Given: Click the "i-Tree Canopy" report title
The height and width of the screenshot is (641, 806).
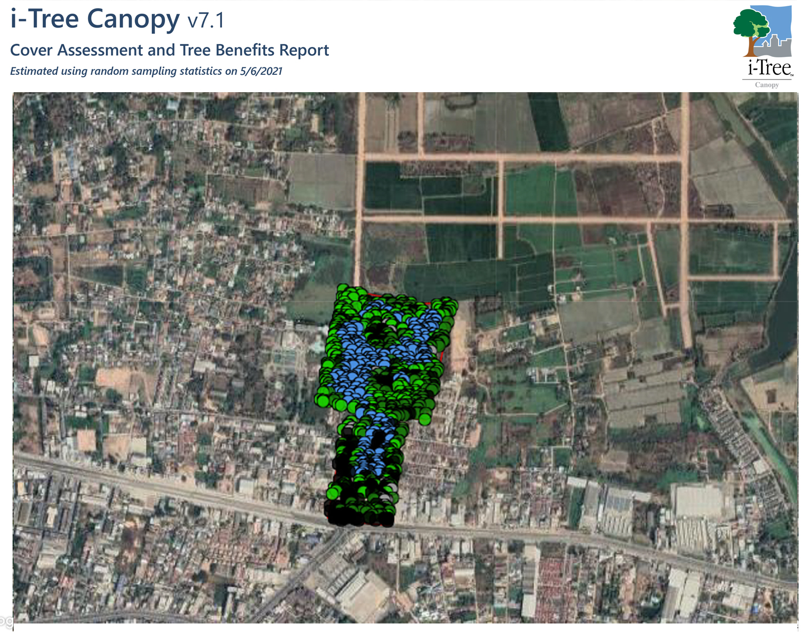Looking at the screenshot, I should click(95, 19).
